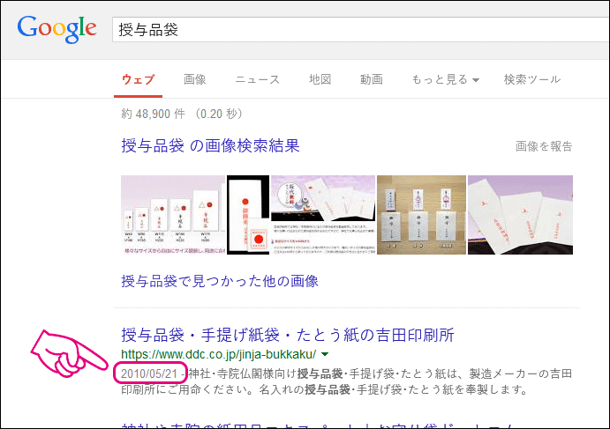
Task: Switch to the 画像 tab
Action: click(x=195, y=79)
